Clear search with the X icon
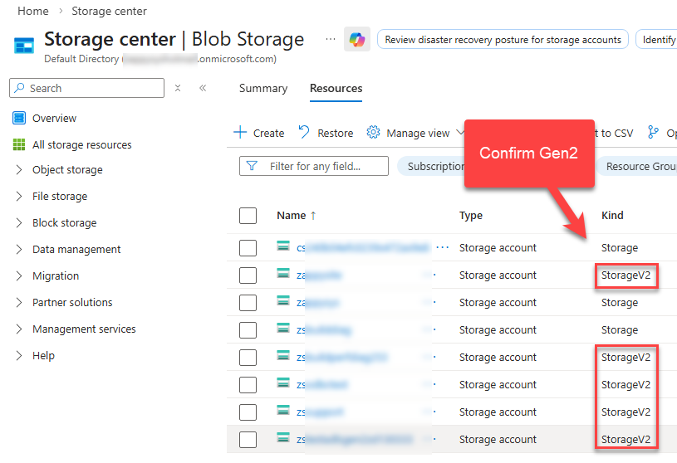The height and width of the screenshot is (463, 677). point(178,88)
